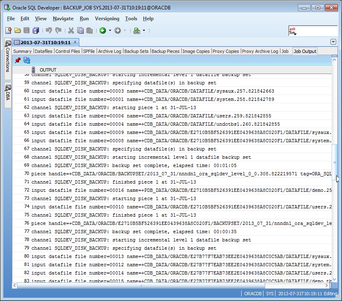Refresh the job output with the blue arrows icon
Screen dimensions: 342x301
[x=26, y=60]
